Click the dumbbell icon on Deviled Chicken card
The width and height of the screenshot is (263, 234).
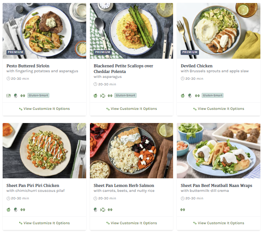[x=197, y=96]
